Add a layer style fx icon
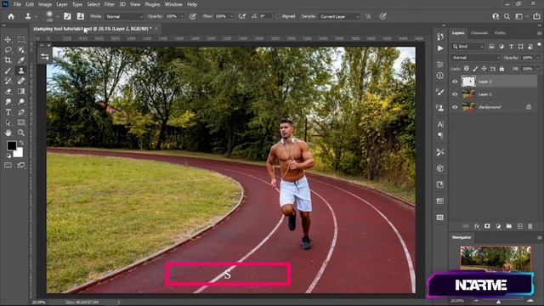 (x=477, y=226)
